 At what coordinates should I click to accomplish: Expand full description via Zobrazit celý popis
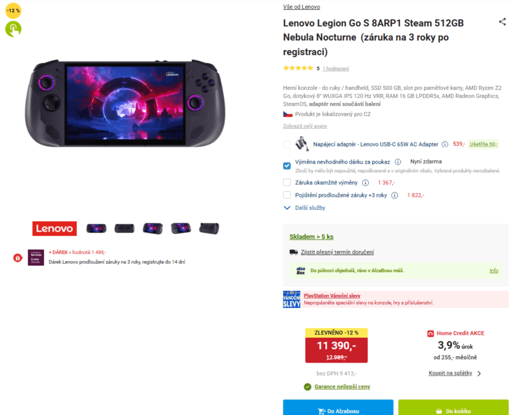point(305,126)
